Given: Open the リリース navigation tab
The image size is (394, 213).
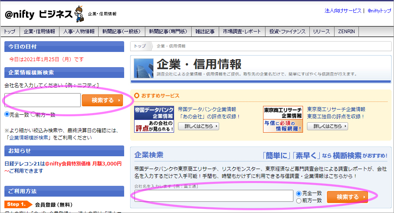Looking at the screenshot, I should coord(322,32).
